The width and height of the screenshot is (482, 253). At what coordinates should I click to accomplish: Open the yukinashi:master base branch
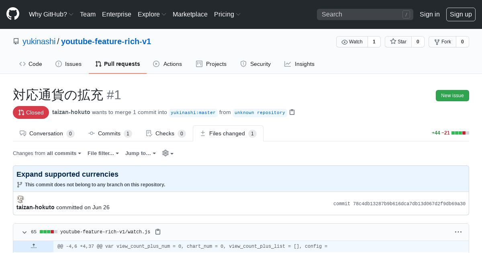click(193, 112)
